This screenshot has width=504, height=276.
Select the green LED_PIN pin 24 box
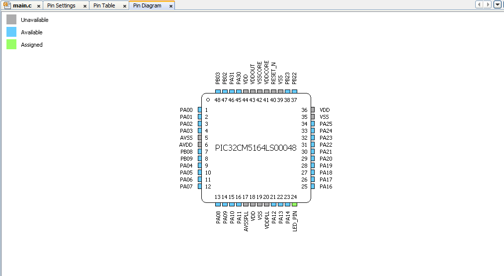[294, 204]
